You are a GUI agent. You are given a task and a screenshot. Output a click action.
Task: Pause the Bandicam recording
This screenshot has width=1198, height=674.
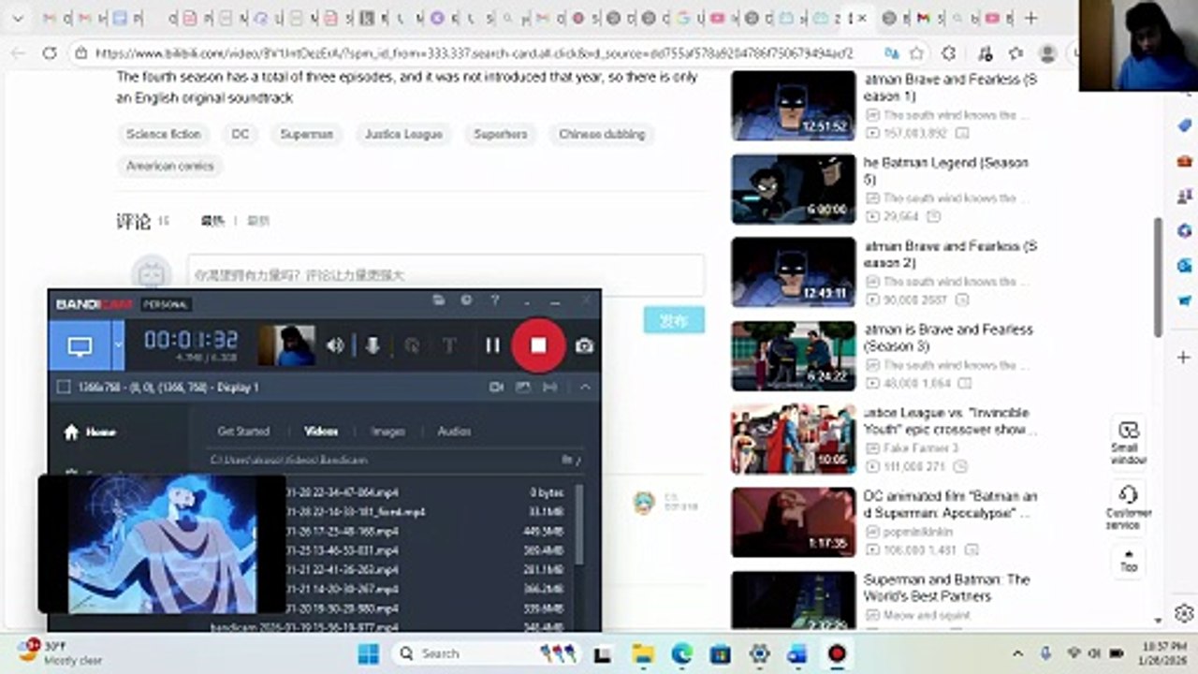(492, 345)
